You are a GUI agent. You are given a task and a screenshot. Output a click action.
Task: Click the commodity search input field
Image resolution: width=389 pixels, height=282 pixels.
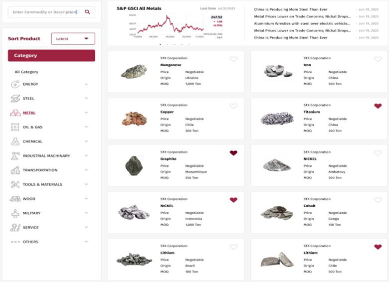[44, 12]
